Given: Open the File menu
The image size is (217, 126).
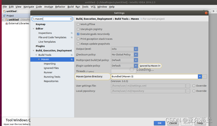Looking at the screenshot, I should tap(5, 7).
